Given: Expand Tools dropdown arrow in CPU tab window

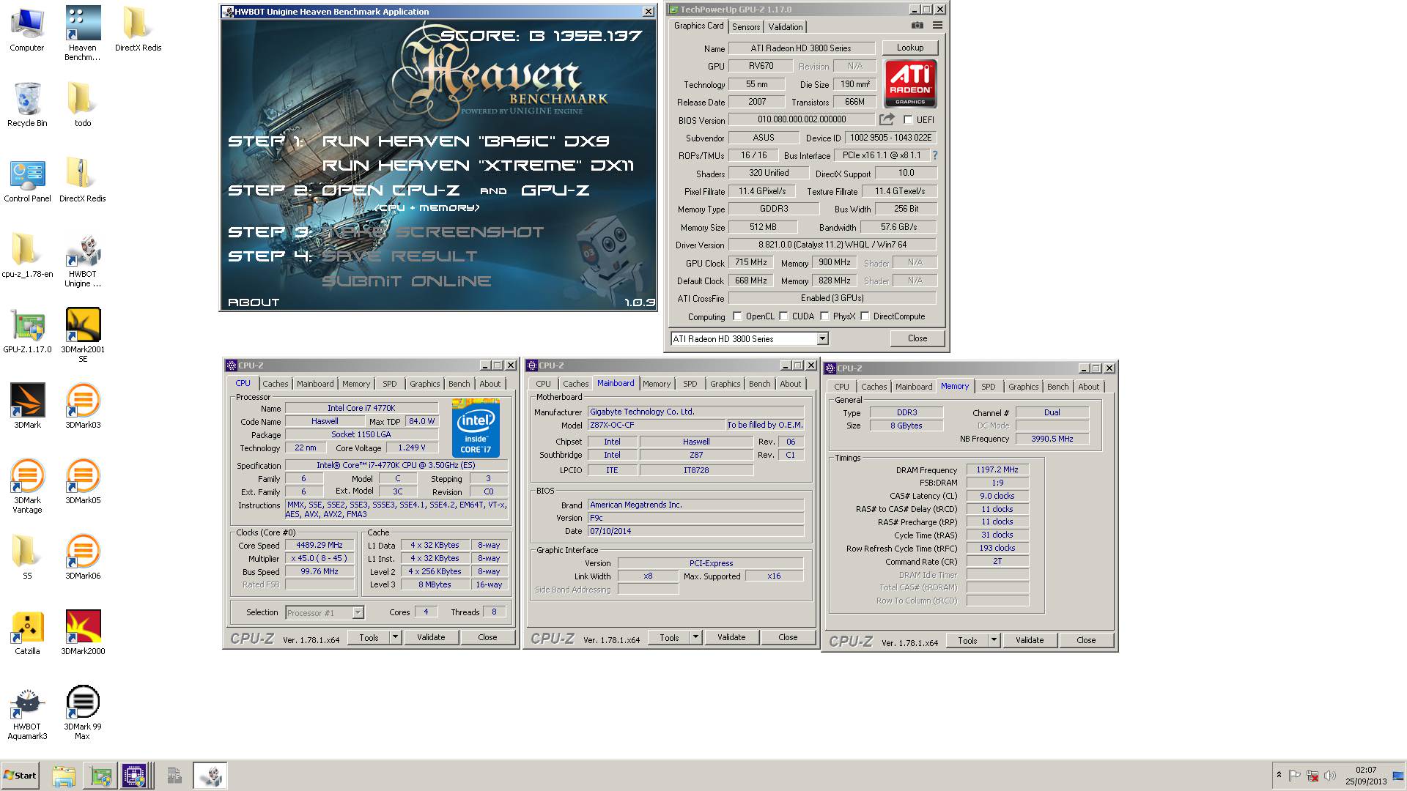Looking at the screenshot, I should pos(395,637).
